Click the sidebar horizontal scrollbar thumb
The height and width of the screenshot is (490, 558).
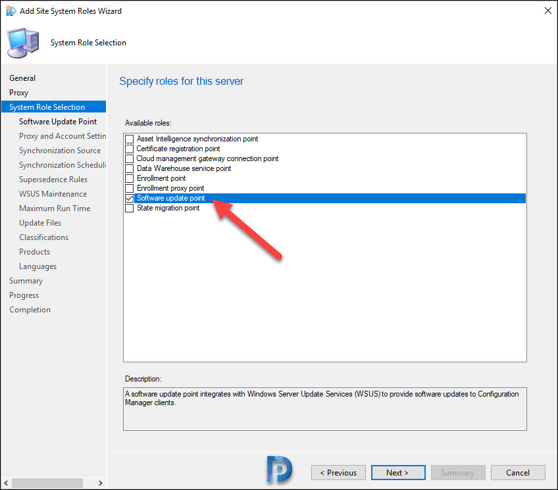[x=47, y=483]
